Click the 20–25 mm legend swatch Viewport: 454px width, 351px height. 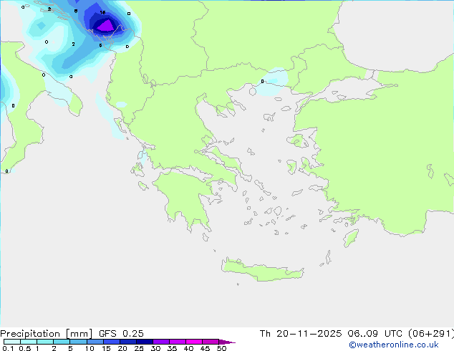tap(128, 342)
